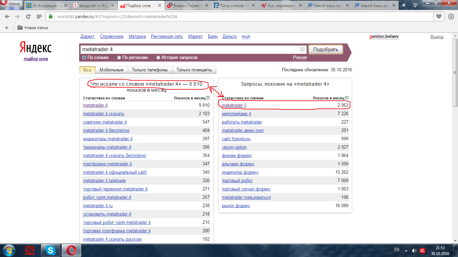This screenshot has height=257, width=458.
Task: Clear the metatrader 4 search field
Action: [302, 50]
